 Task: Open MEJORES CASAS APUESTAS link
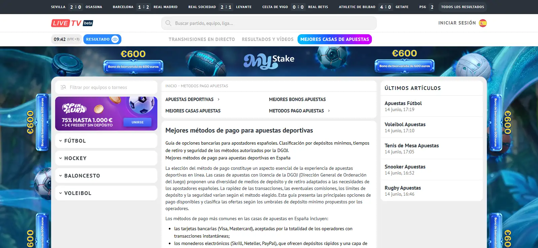pyautogui.click(x=193, y=111)
